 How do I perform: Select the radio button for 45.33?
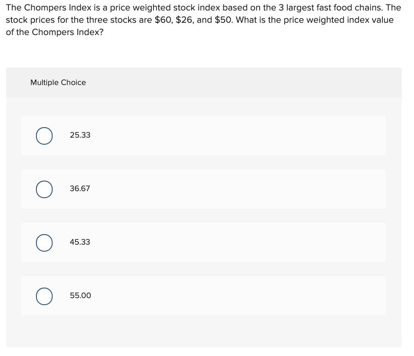tap(44, 242)
